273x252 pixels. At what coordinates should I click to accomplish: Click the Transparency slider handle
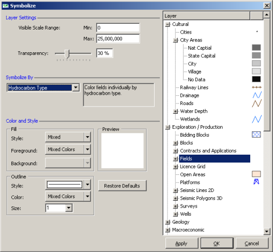coord(67,54)
